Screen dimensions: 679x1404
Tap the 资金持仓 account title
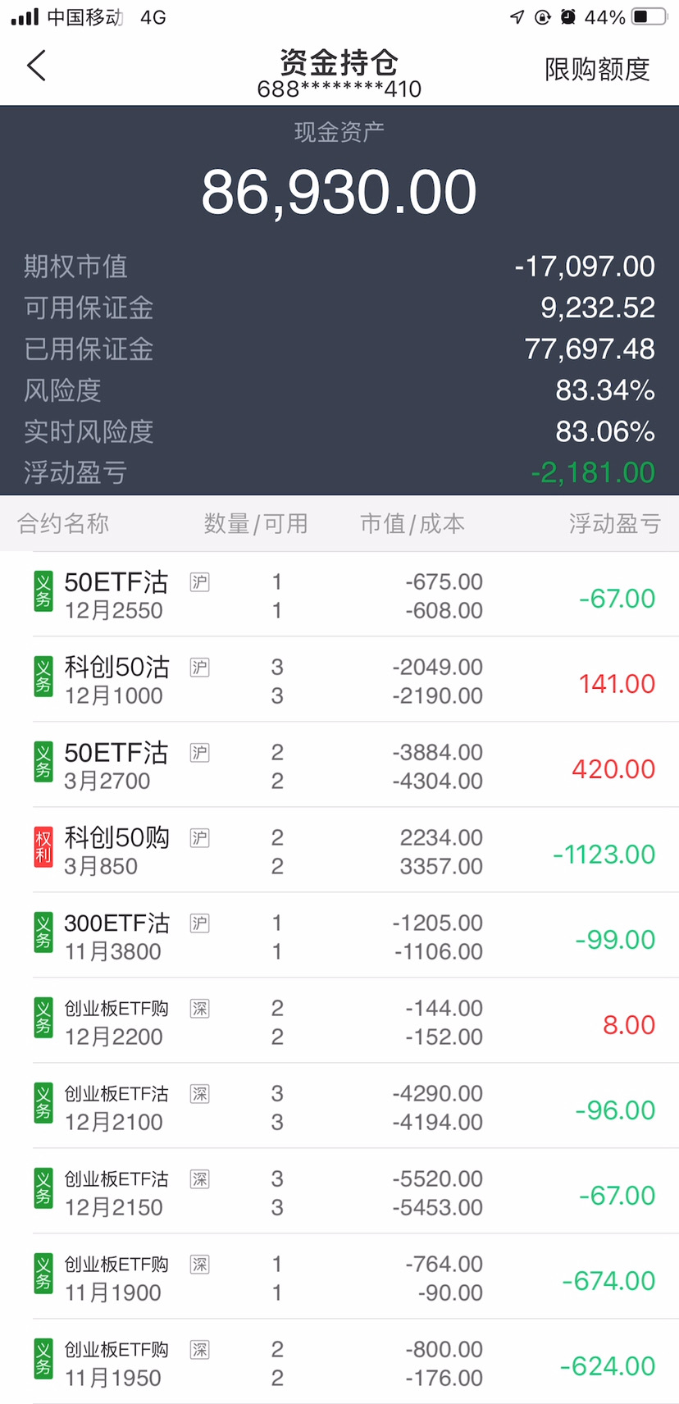click(x=339, y=63)
